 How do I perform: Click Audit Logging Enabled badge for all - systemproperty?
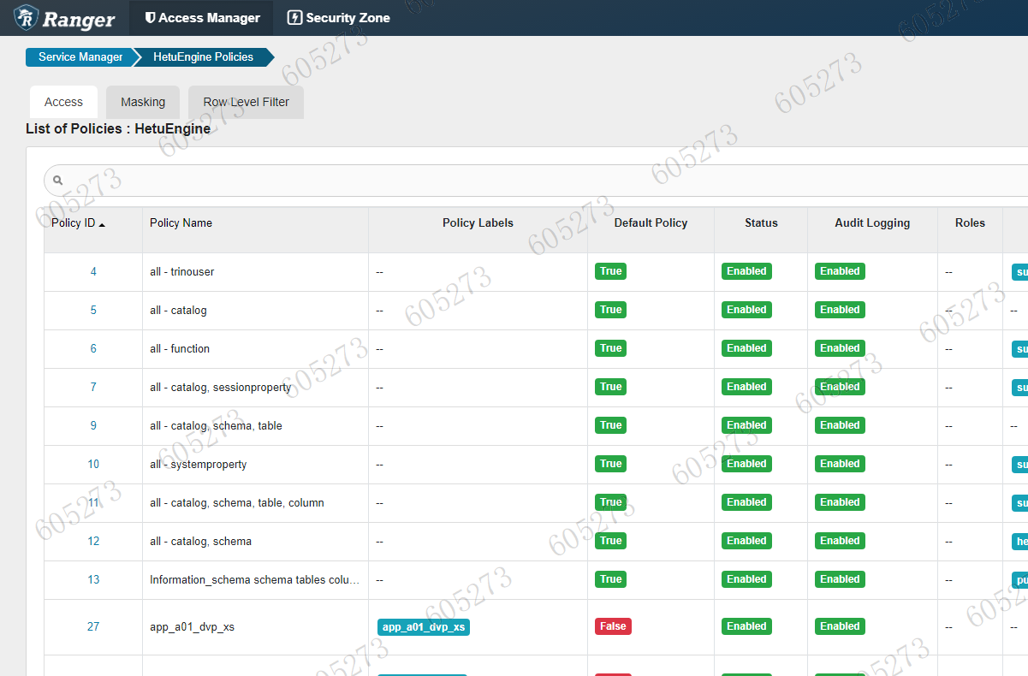(x=840, y=464)
